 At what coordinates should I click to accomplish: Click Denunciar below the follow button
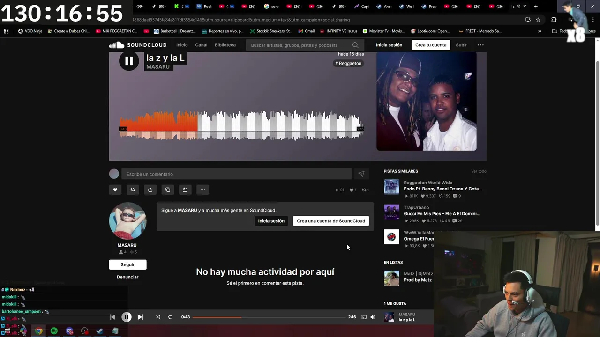click(x=127, y=277)
